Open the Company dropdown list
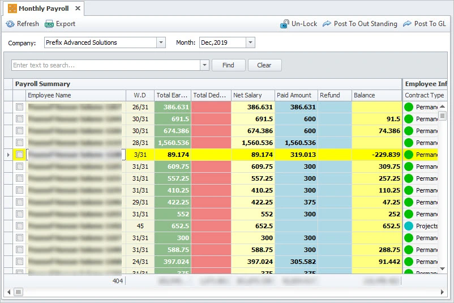 tap(161, 42)
